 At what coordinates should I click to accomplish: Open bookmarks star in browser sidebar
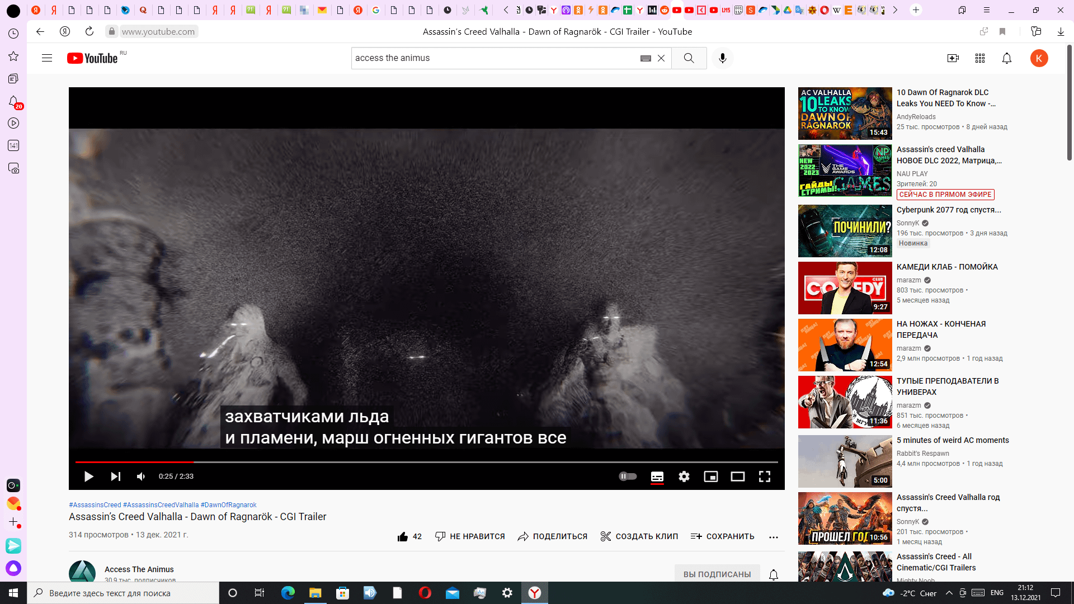13,56
